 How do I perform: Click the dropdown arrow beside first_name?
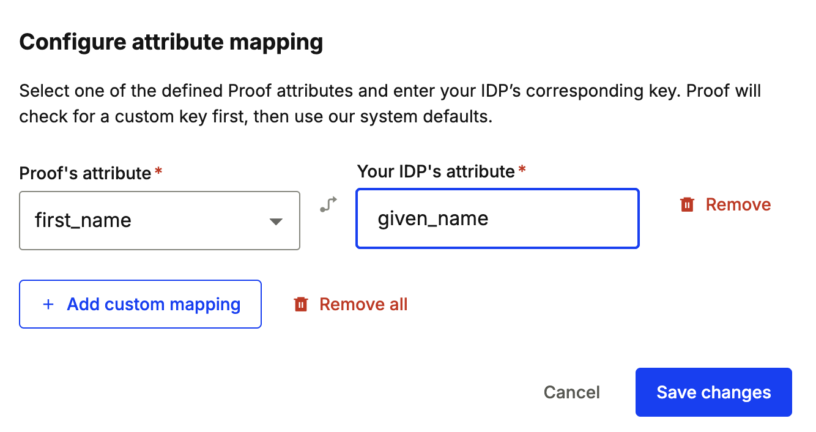(x=276, y=221)
